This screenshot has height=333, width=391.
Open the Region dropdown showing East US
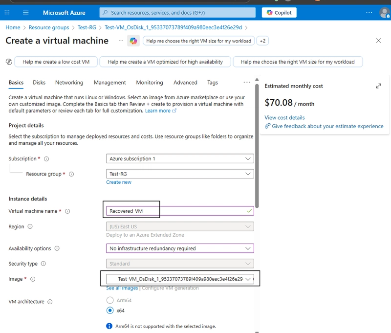click(180, 226)
